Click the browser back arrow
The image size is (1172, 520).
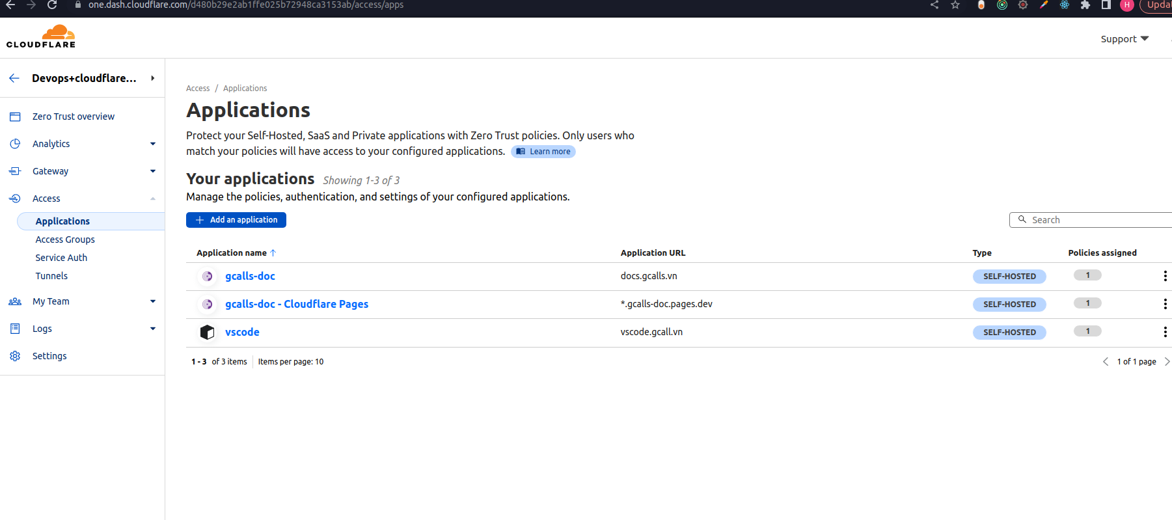click(x=10, y=5)
